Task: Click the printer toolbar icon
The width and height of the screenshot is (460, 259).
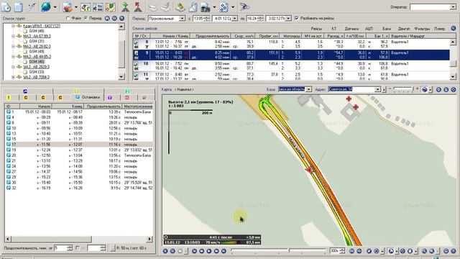Action: (x=205, y=7)
